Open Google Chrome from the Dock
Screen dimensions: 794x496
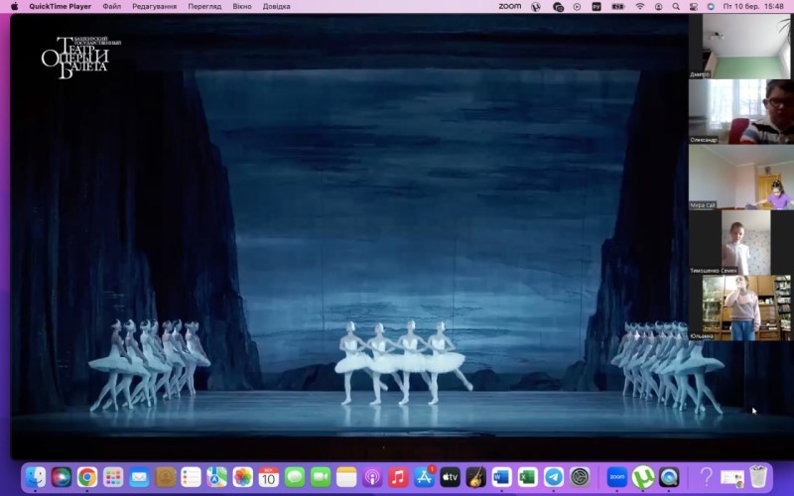[x=87, y=477]
